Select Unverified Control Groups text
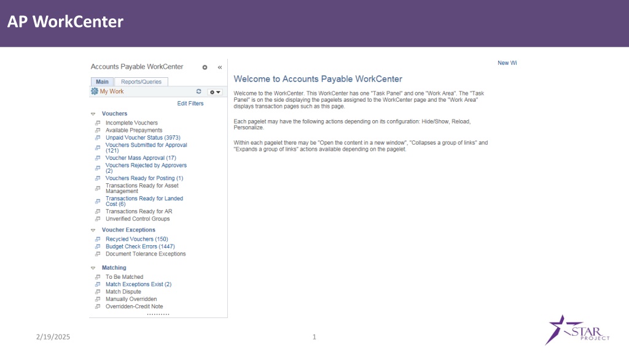The width and height of the screenshot is (629, 353). pyautogui.click(x=138, y=219)
